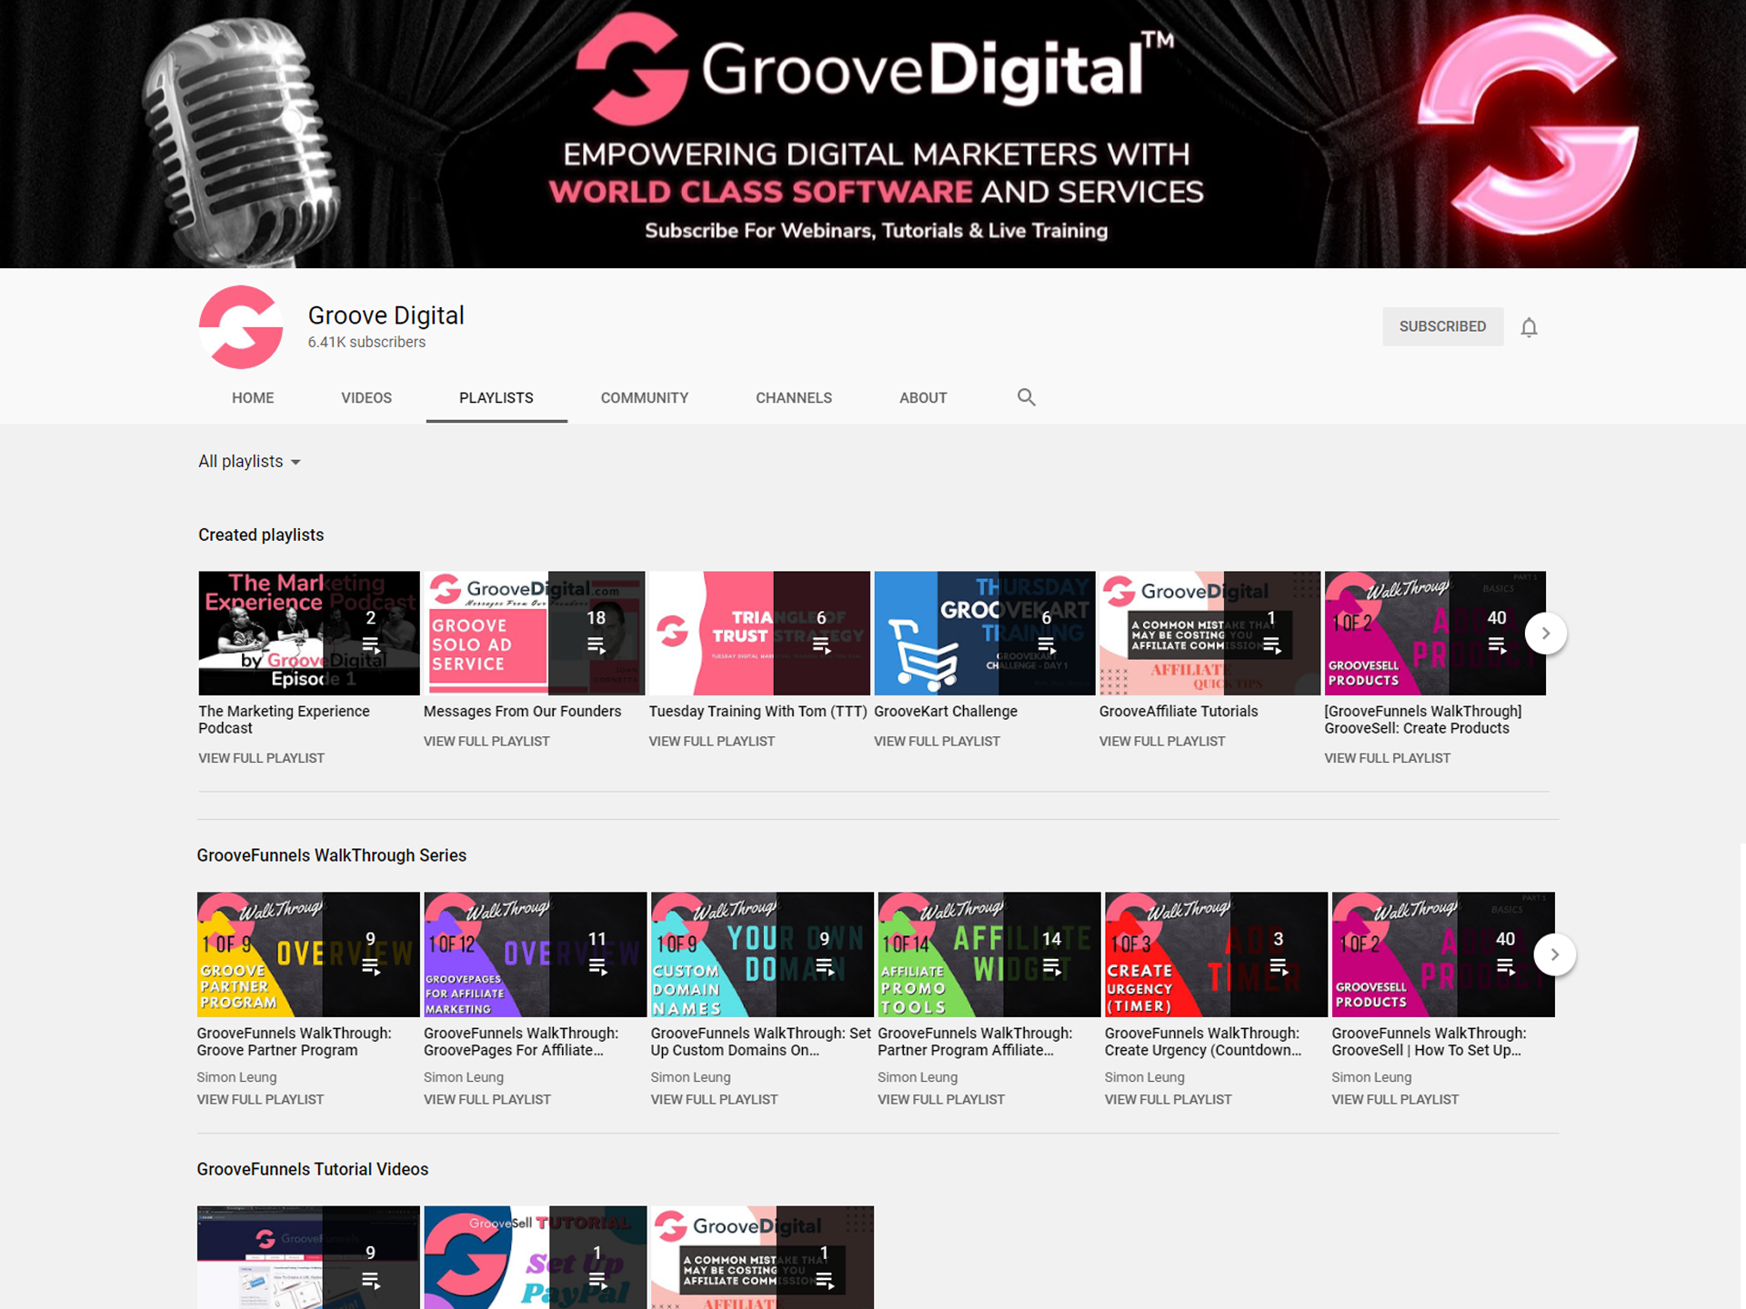View full playlist for GrooveAffiliate Tutorials
Viewport: 1746px width, 1309px height.
(1162, 742)
